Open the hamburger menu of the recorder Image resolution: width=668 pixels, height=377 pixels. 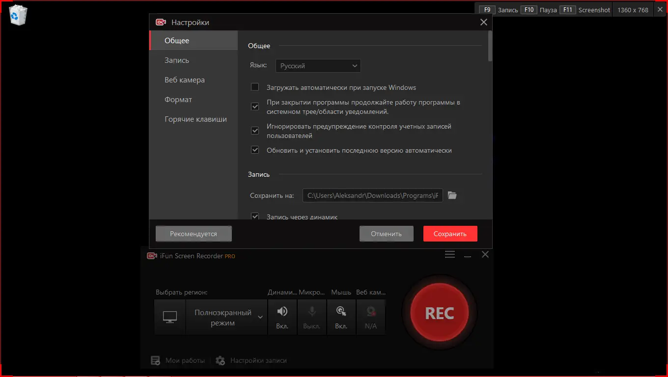[x=449, y=254]
